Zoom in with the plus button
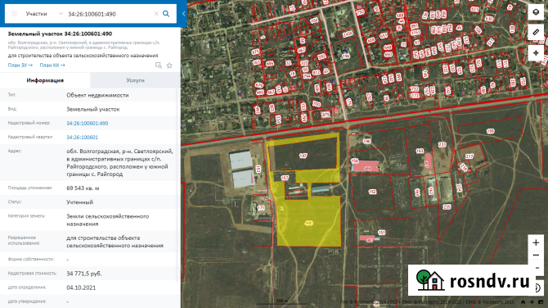Viewport: 548px width, 308px height. tap(536, 242)
